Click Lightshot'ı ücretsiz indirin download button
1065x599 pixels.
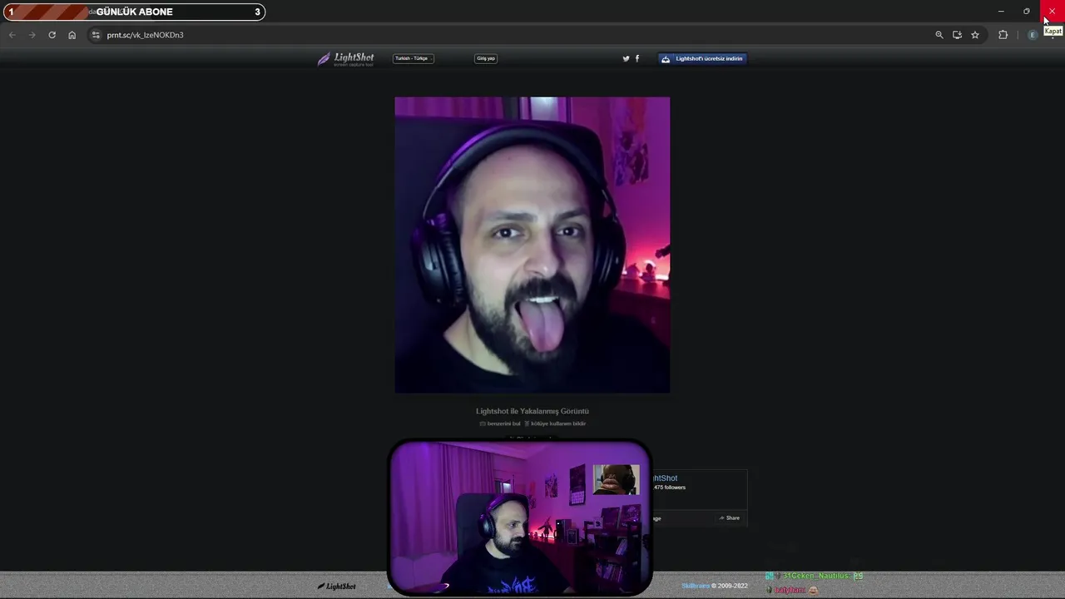(x=702, y=58)
